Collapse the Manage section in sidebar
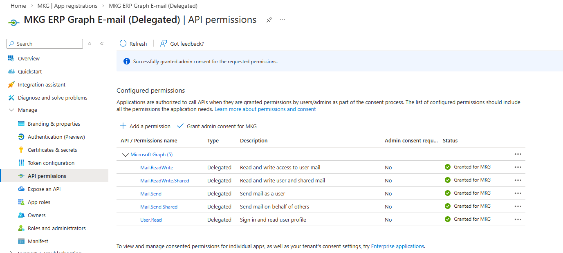The image size is (563, 253). point(11,110)
